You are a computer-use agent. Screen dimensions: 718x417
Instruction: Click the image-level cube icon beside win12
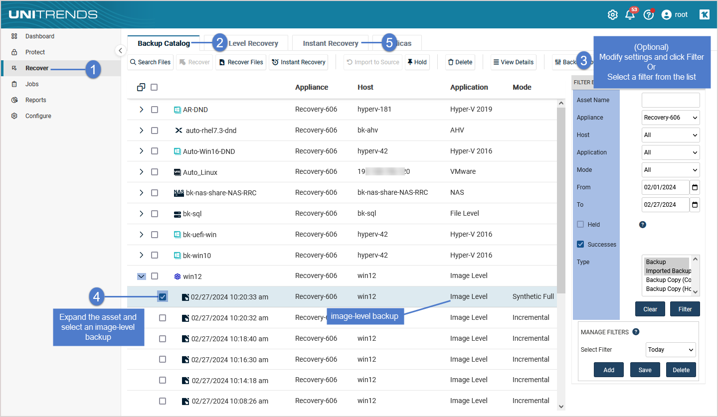point(177,277)
